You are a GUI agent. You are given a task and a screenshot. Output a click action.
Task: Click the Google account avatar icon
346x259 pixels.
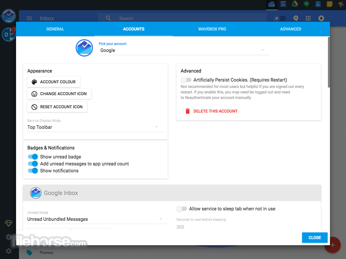point(84,48)
